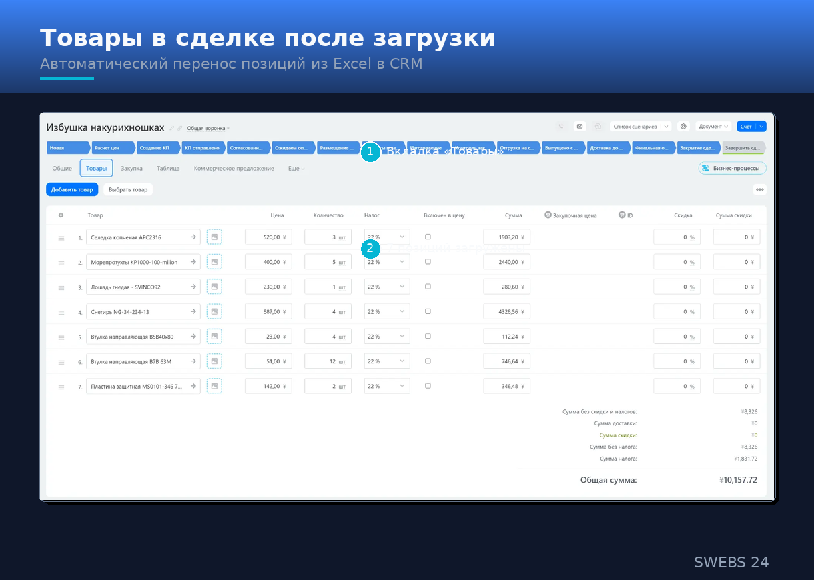Image resolution: width=814 pixels, height=580 pixels.
Task: Expand the arrow on the Счёт button
Action: (x=761, y=126)
